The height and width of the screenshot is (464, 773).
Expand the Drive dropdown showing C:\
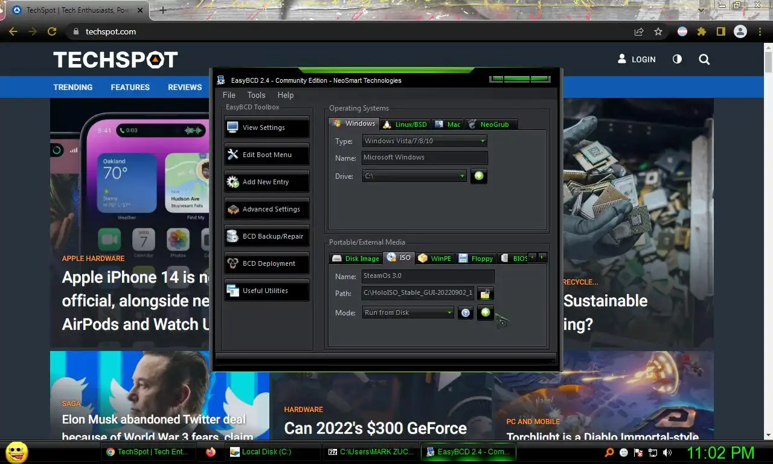(x=414, y=176)
